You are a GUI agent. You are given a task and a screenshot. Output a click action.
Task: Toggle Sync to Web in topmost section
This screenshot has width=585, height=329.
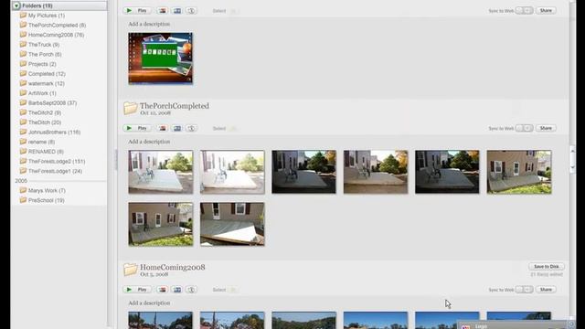[x=524, y=10]
